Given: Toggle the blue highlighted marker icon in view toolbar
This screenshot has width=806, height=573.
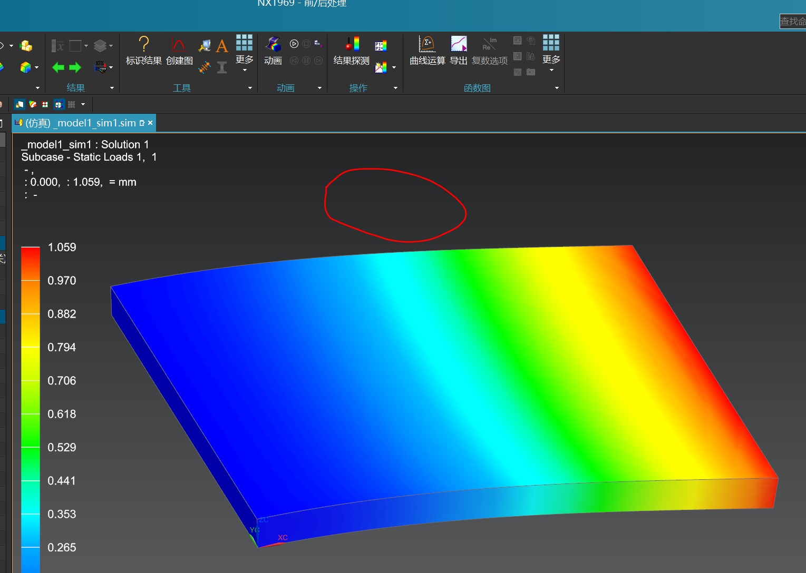Looking at the screenshot, I should pyautogui.click(x=59, y=104).
